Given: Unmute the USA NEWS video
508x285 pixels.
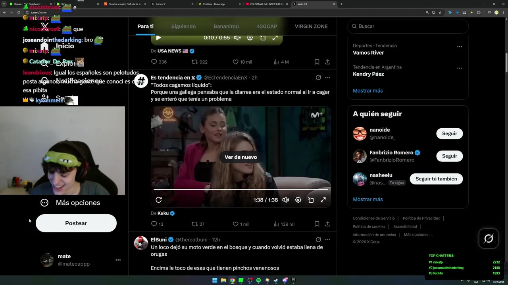Looking at the screenshot, I should pyautogui.click(x=237, y=38).
